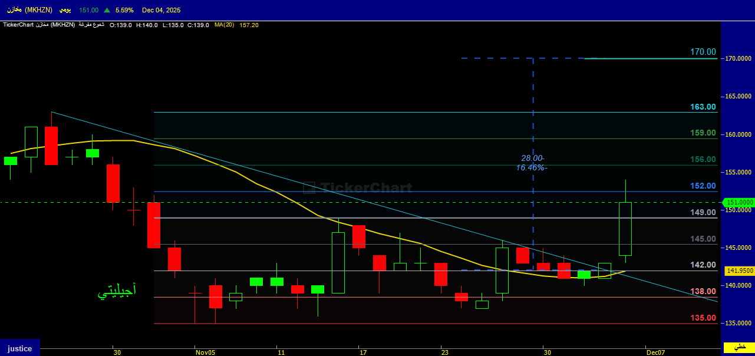
Task: Click the TickerChart MKHZN chart legend title
Action: tap(39, 25)
